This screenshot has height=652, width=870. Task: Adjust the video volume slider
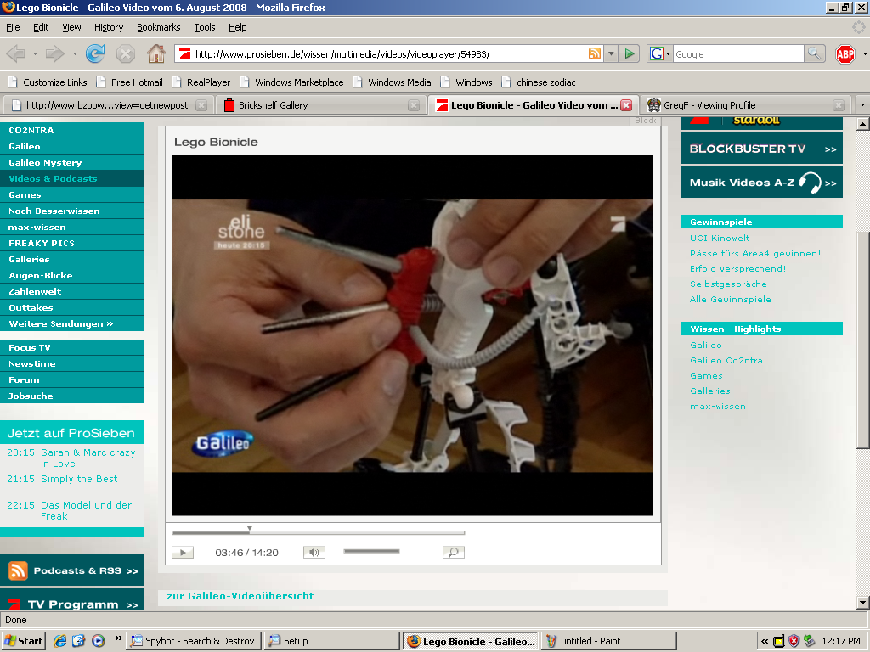pos(371,551)
